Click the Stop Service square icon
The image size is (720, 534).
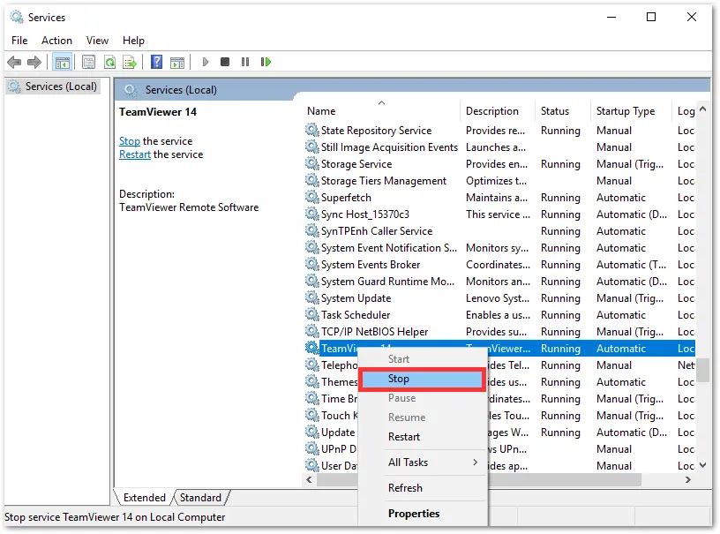tap(224, 62)
